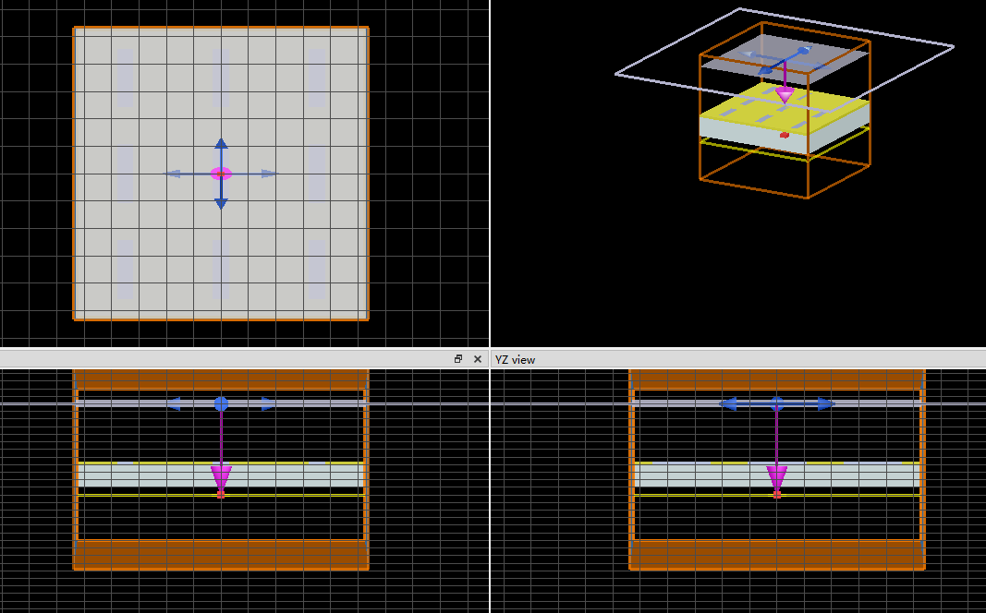Click the blue source dot in XZ view
Image resolution: width=986 pixels, height=613 pixels.
tap(221, 403)
